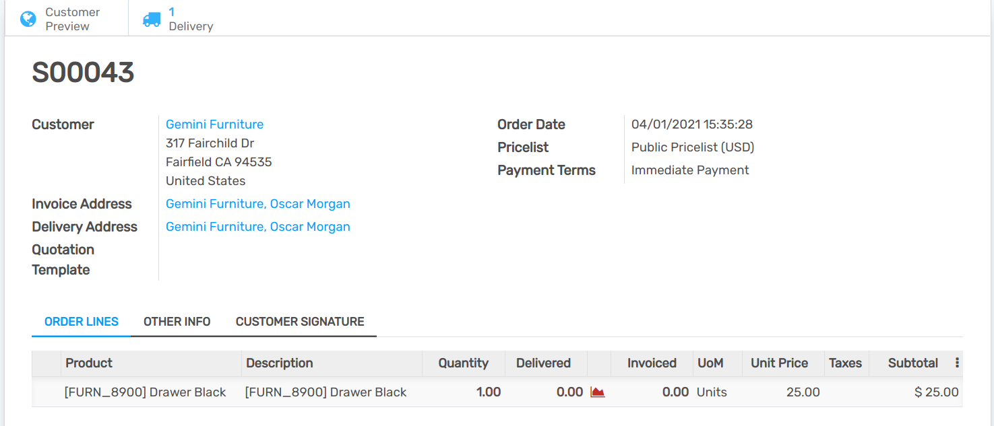Image resolution: width=994 pixels, height=426 pixels.
Task: Click the Immediate Payment terms value
Action: coord(690,170)
